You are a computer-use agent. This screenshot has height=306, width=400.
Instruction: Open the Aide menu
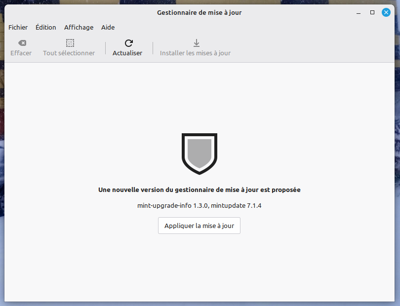point(108,28)
